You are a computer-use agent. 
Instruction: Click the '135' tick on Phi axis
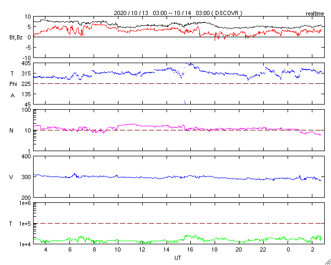[x=27, y=94]
